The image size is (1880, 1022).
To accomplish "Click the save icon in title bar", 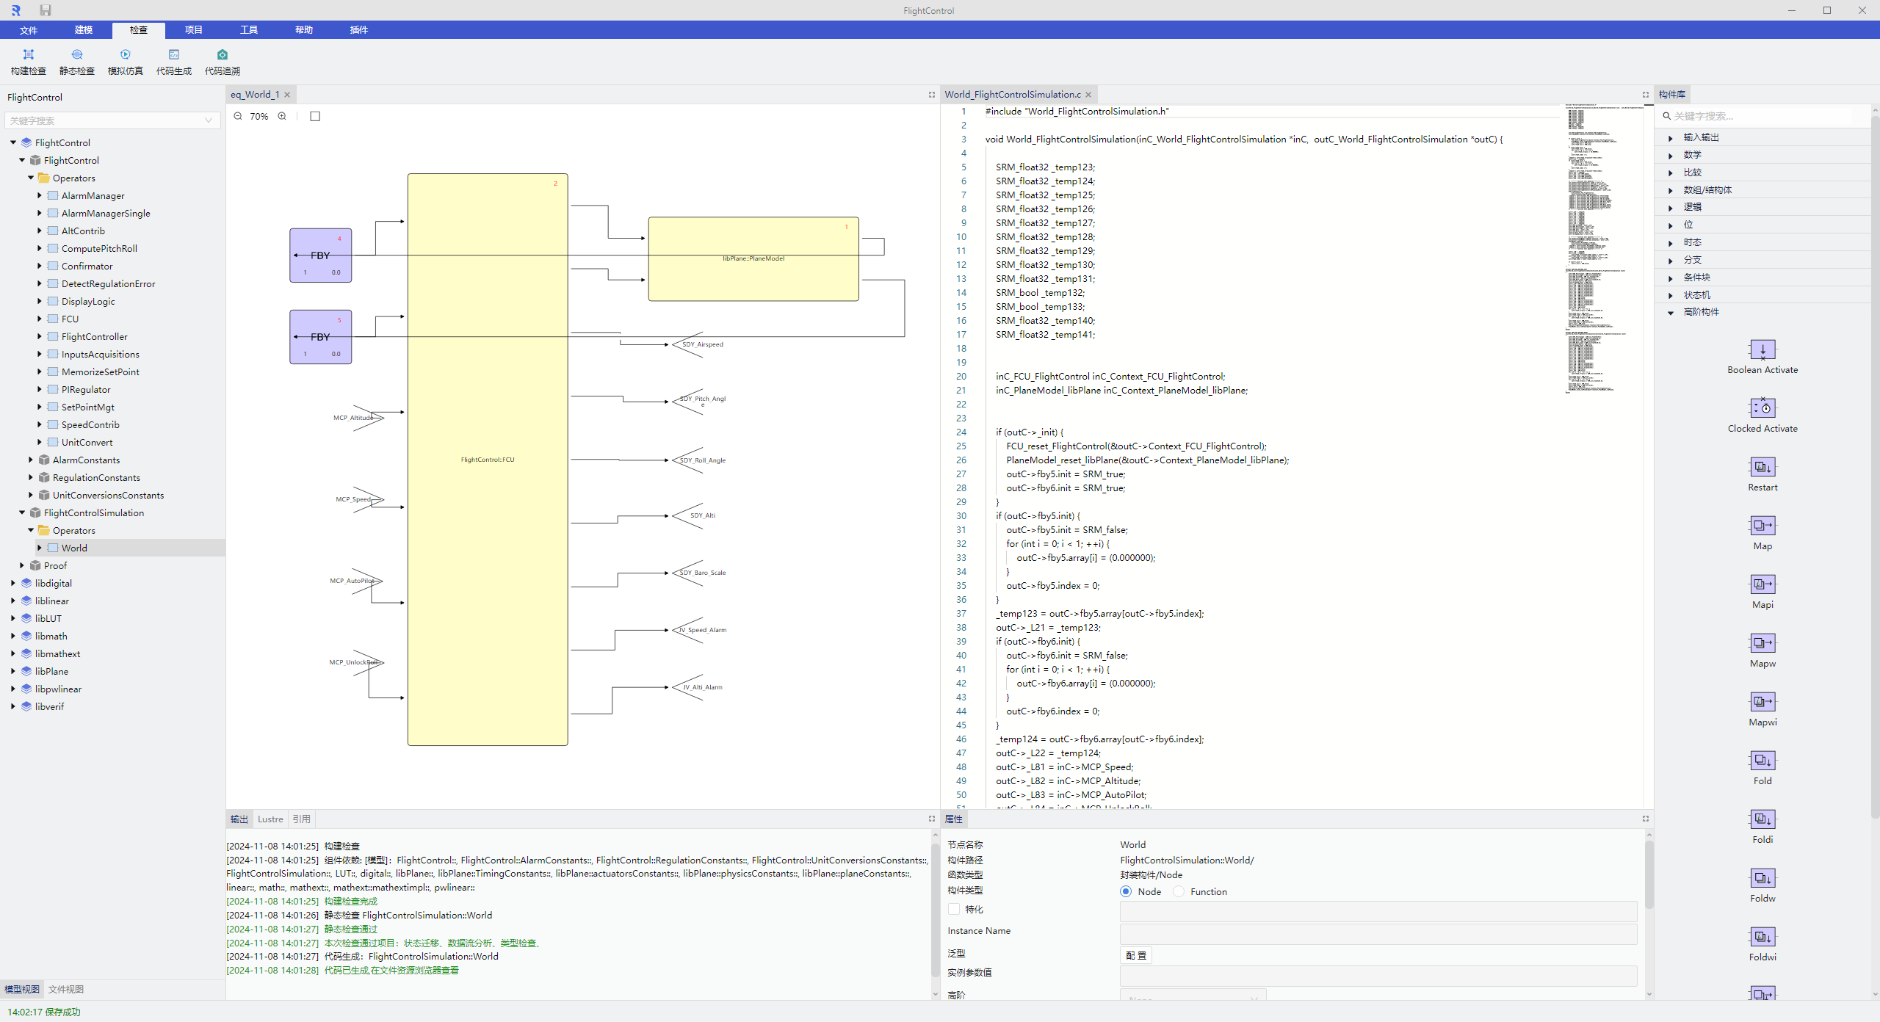I will 46,10.
